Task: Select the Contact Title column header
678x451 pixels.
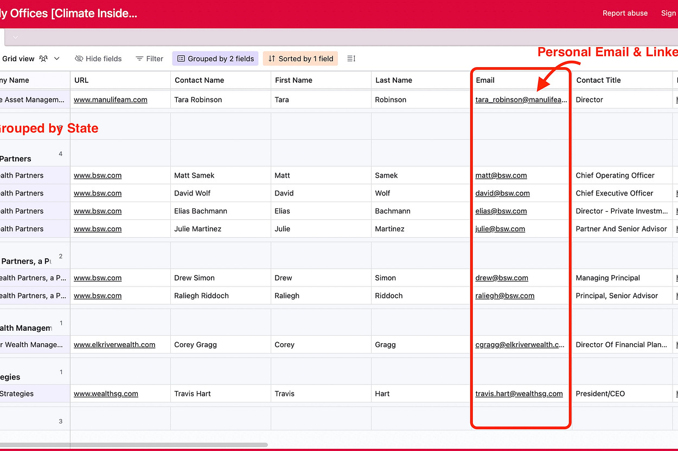Action: pyautogui.click(x=622, y=80)
